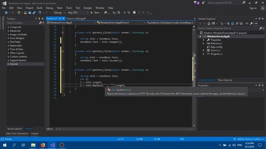Expand the Form1.cs node in Solution Explorer
This screenshot has height=149, width=266.
click(x=203, y=50)
